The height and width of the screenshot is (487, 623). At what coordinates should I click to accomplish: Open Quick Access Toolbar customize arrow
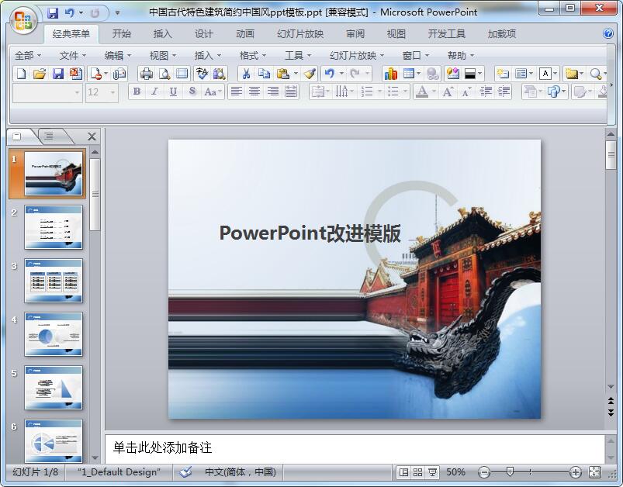(117, 13)
